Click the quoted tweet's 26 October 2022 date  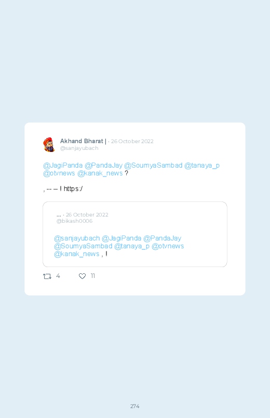(x=87, y=214)
